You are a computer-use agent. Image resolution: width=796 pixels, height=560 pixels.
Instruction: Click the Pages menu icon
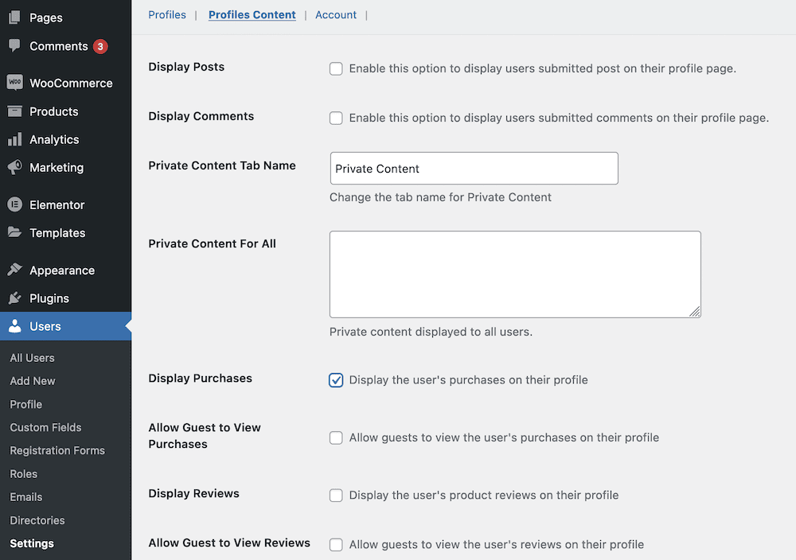14,17
